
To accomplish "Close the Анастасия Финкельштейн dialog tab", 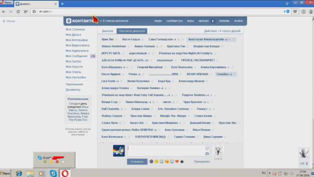I will (233, 39).
